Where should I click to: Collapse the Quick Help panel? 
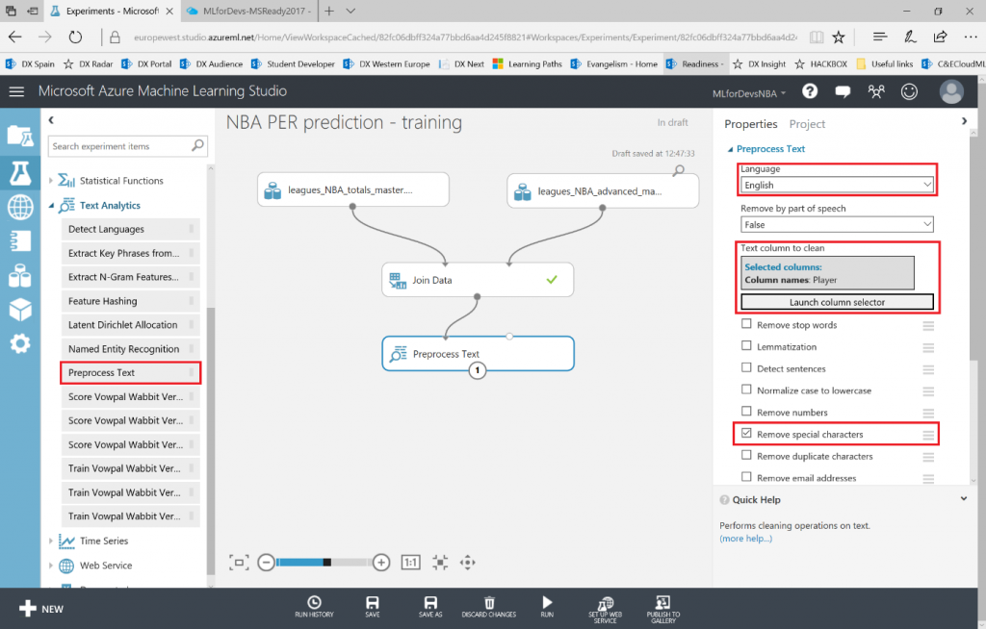(963, 499)
